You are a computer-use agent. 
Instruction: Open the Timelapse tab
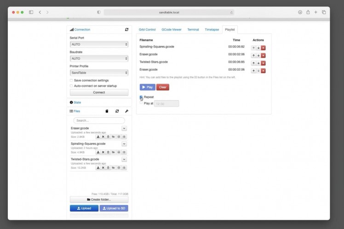coord(212,29)
